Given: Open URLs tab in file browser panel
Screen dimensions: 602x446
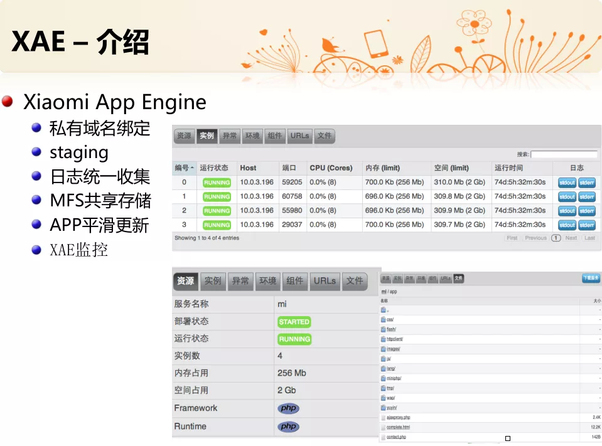Looking at the screenshot, I should [x=446, y=279].
